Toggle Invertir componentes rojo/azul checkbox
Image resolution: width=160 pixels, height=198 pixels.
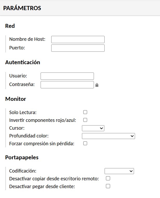point(85,120)
